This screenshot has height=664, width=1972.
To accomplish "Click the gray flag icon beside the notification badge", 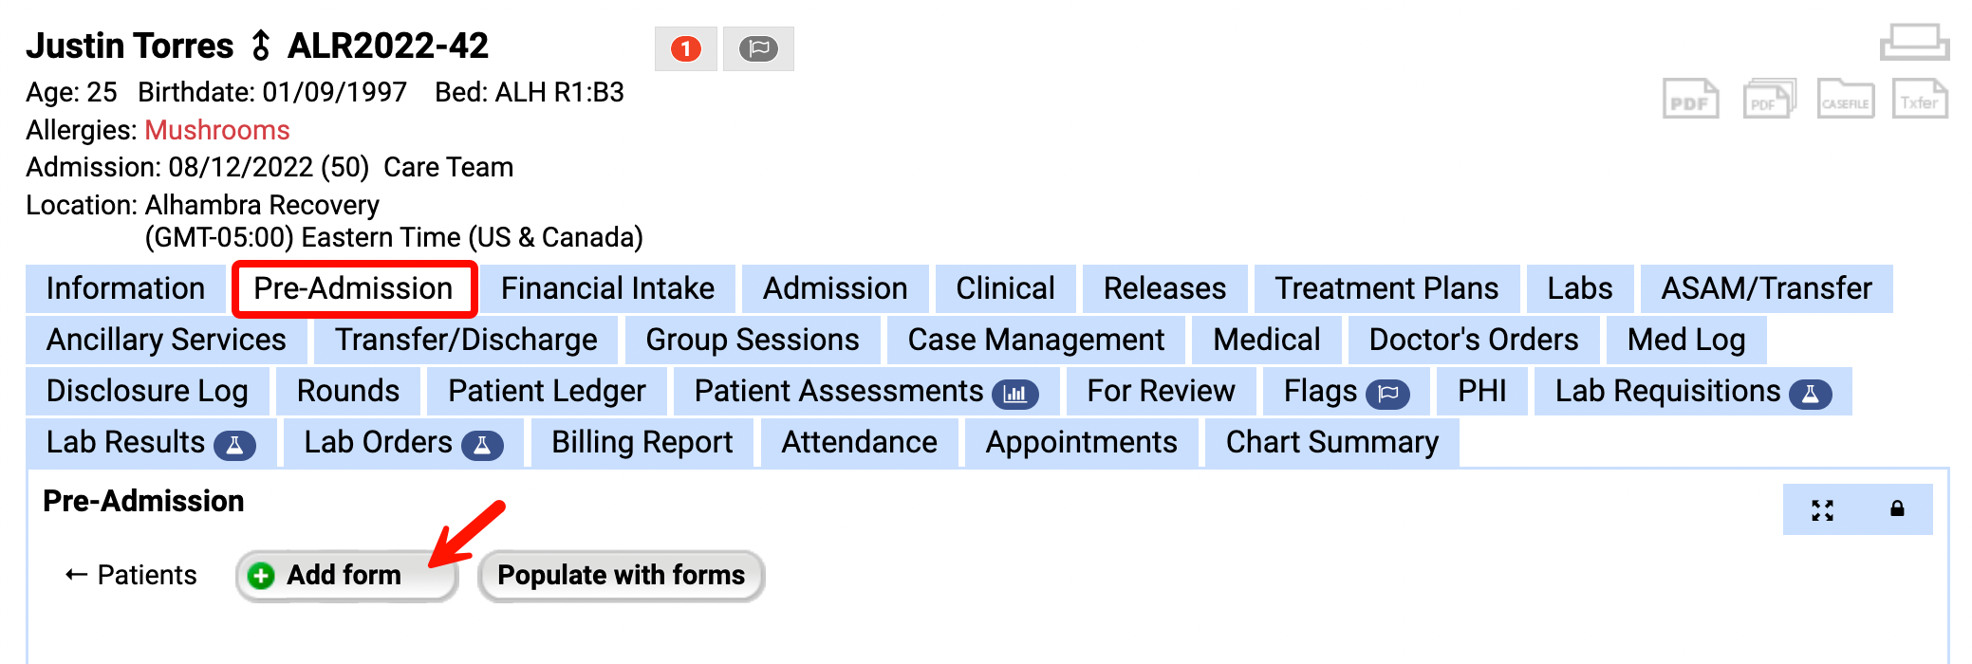I will click(759, 48).
